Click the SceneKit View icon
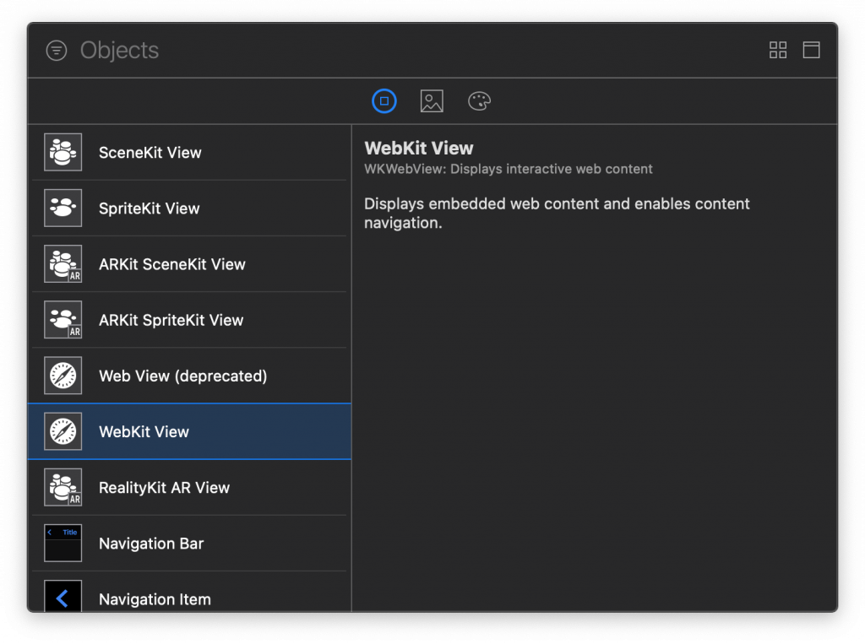 pyautogui.click(x=63, y=153)
